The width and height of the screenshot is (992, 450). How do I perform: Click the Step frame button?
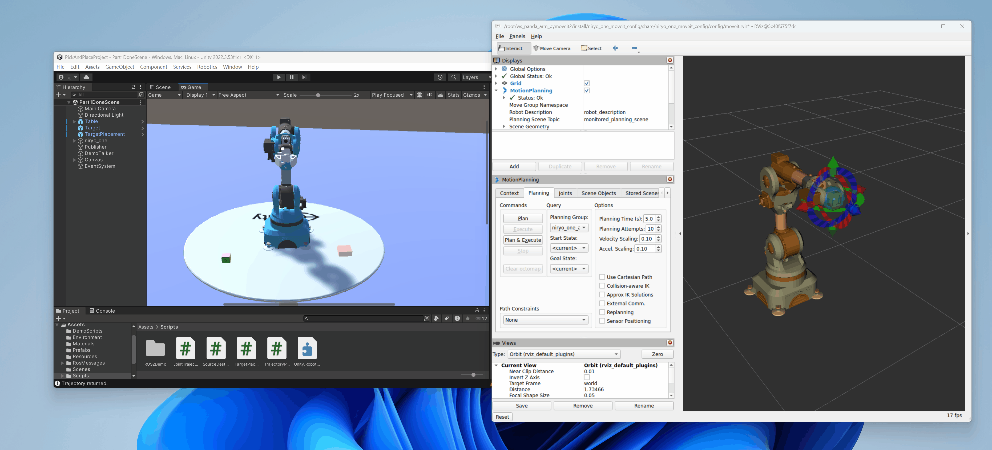(x=304, y=77)
